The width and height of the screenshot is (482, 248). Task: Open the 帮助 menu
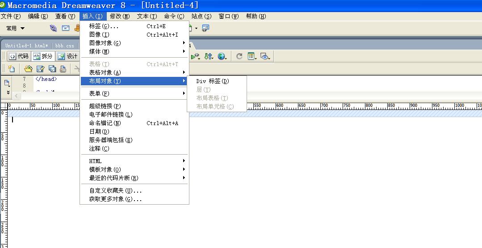coord(256,16)
